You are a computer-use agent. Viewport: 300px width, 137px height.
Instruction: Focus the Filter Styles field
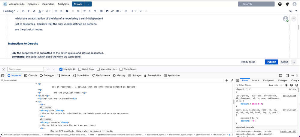tap(252, 85)
